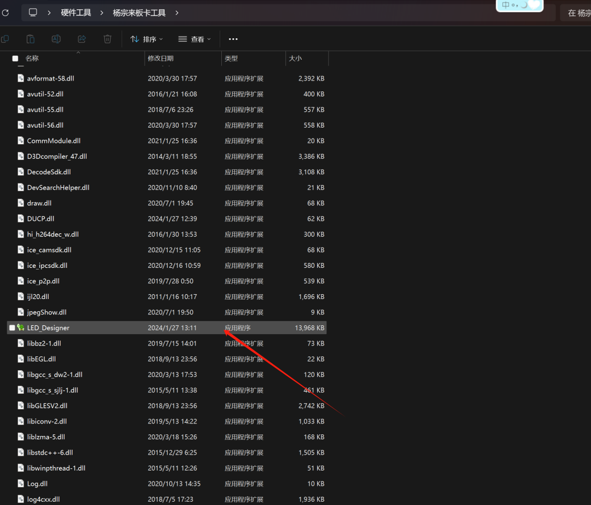
Task: Open the 排序 sort dropdown
Action: [x=147, y=39]
